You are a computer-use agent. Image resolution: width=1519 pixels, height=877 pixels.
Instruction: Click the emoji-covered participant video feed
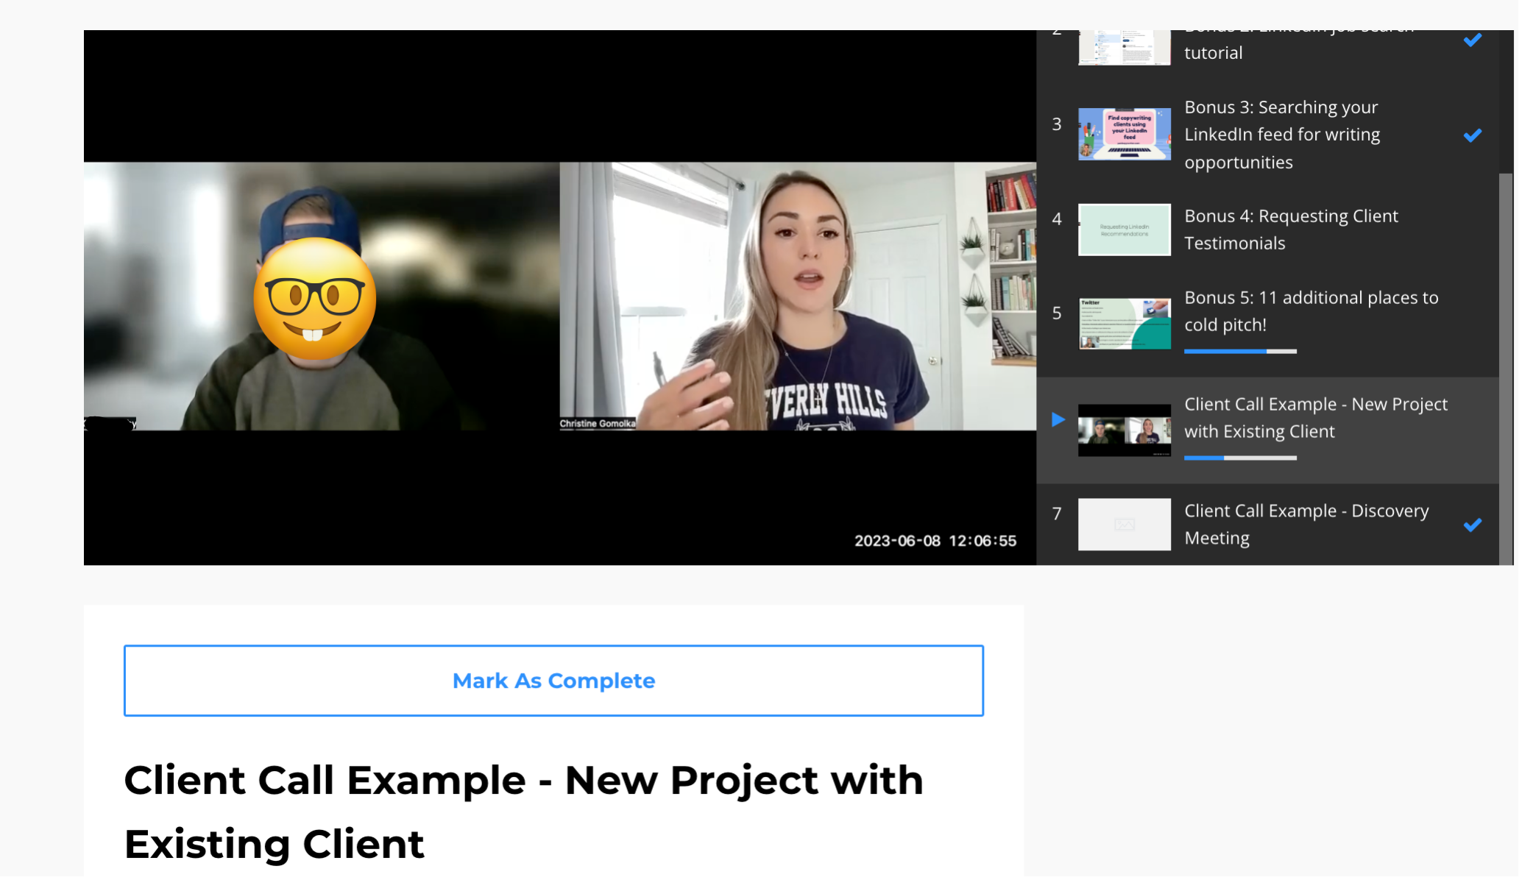click(321, 296)
